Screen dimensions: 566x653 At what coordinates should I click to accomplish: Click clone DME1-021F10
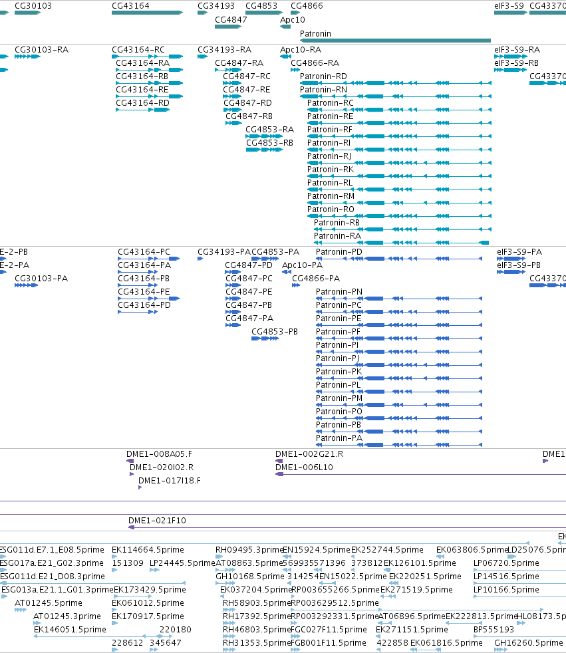[157, 521]
